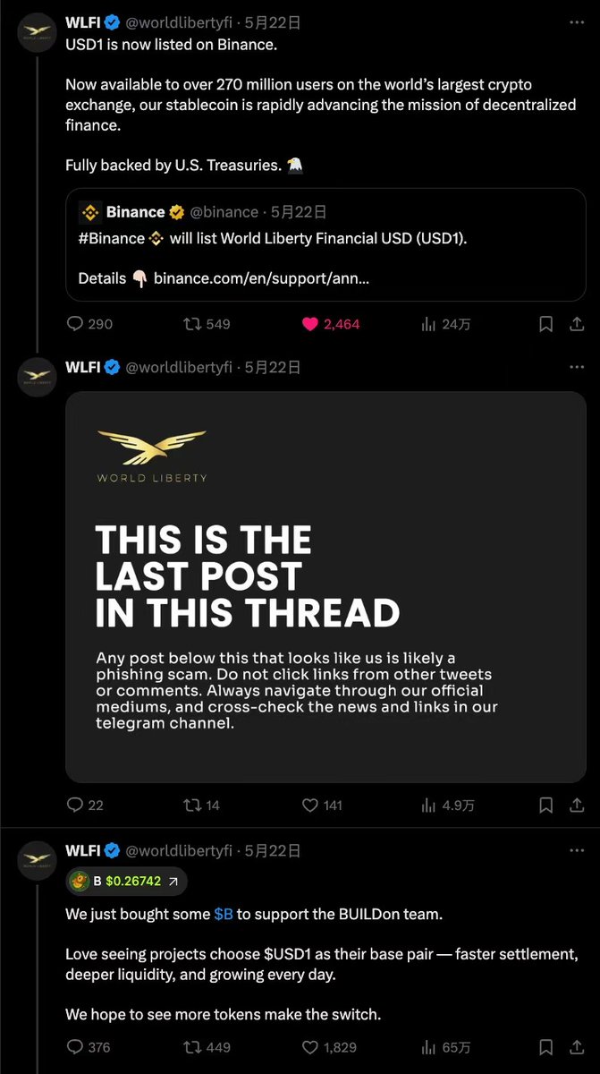Open more options for BUILDon support tweet
Viewport: 600px width, 1074px height.
coord(577,850)
